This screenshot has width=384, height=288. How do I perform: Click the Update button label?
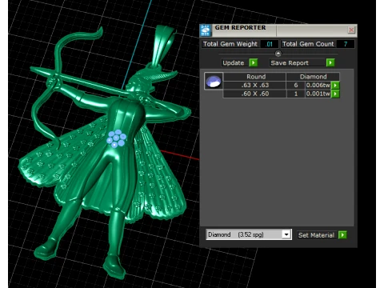pos(234,63)
